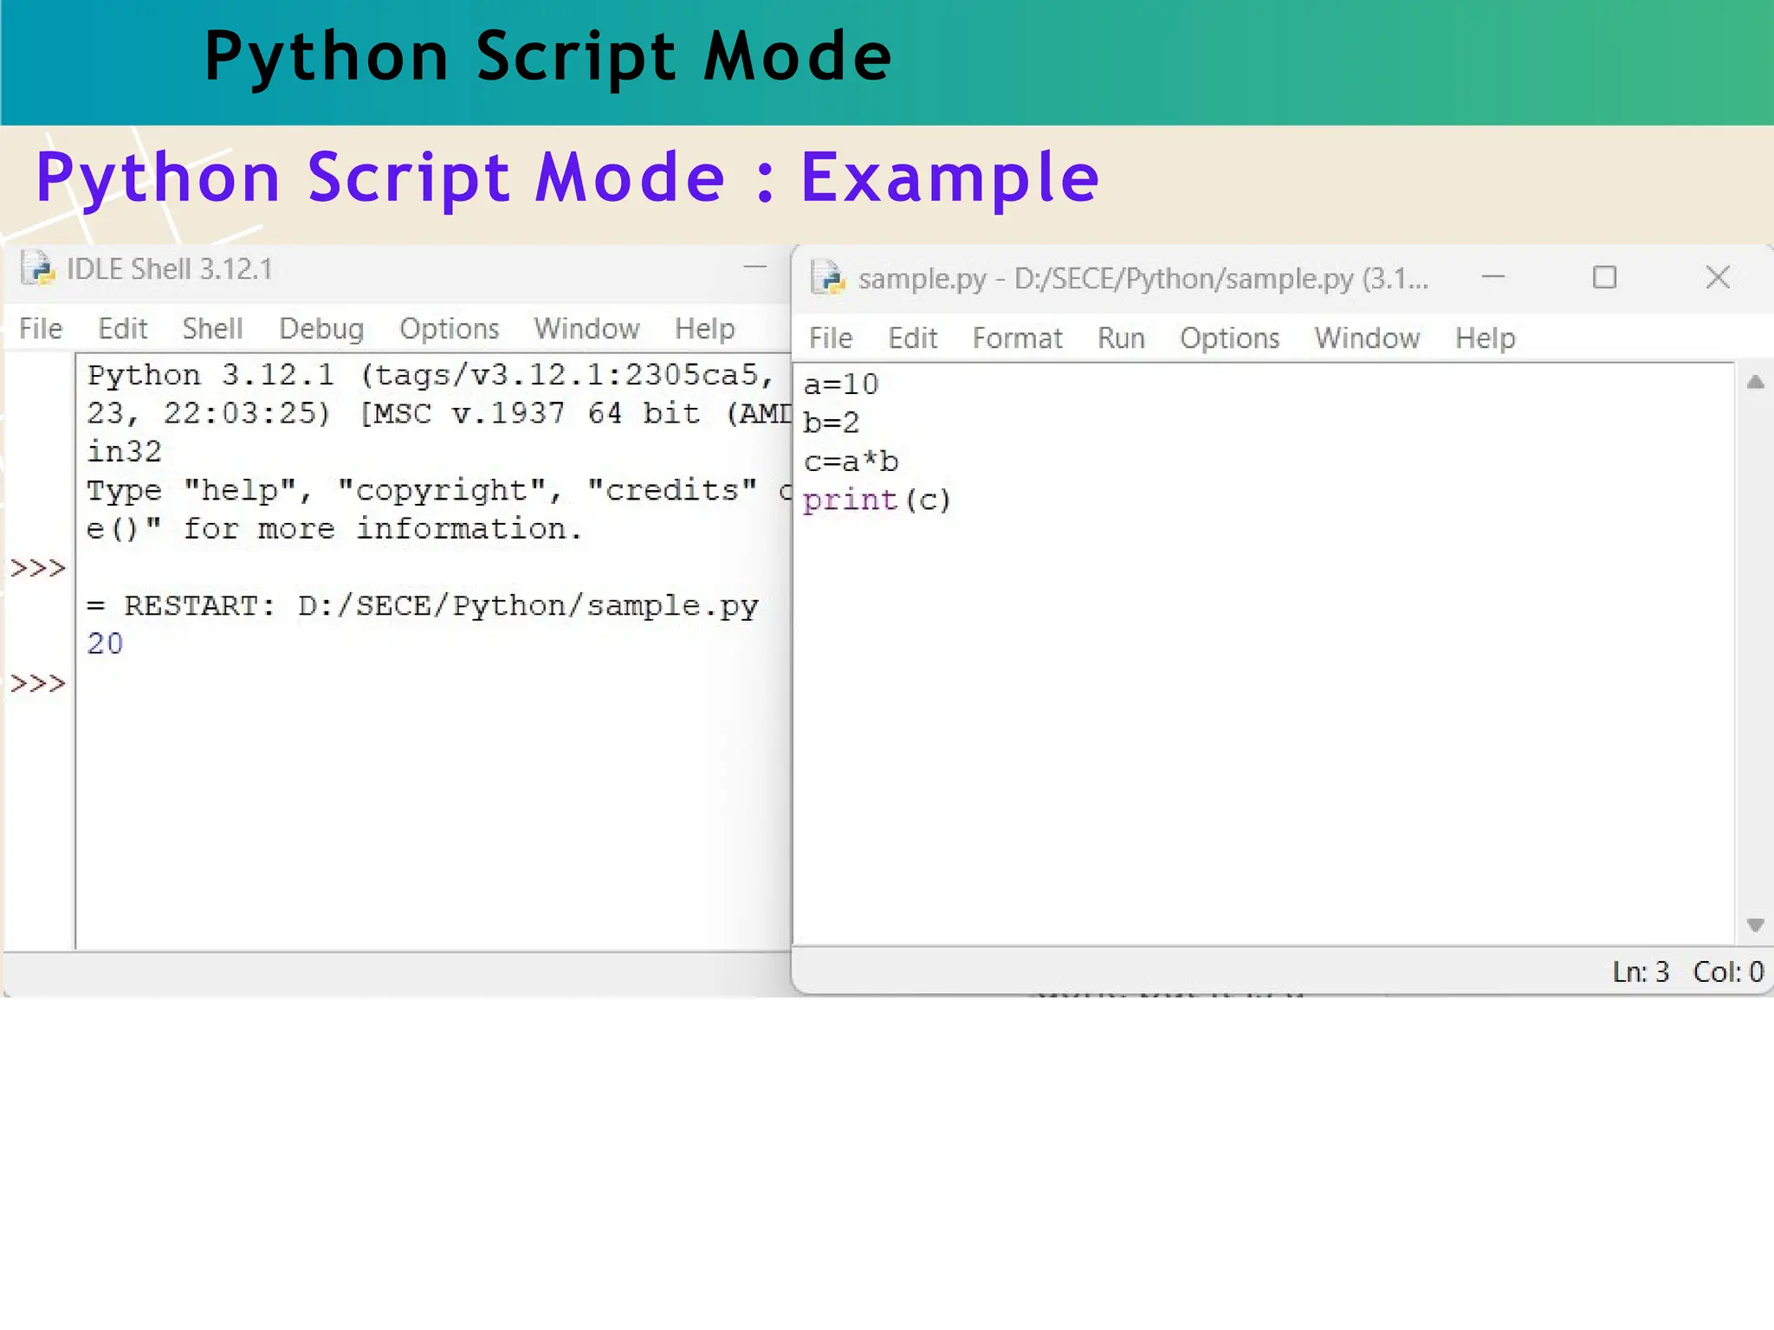
Task: Click the IDLE Shell Python icon
Action: coord(38,268)
